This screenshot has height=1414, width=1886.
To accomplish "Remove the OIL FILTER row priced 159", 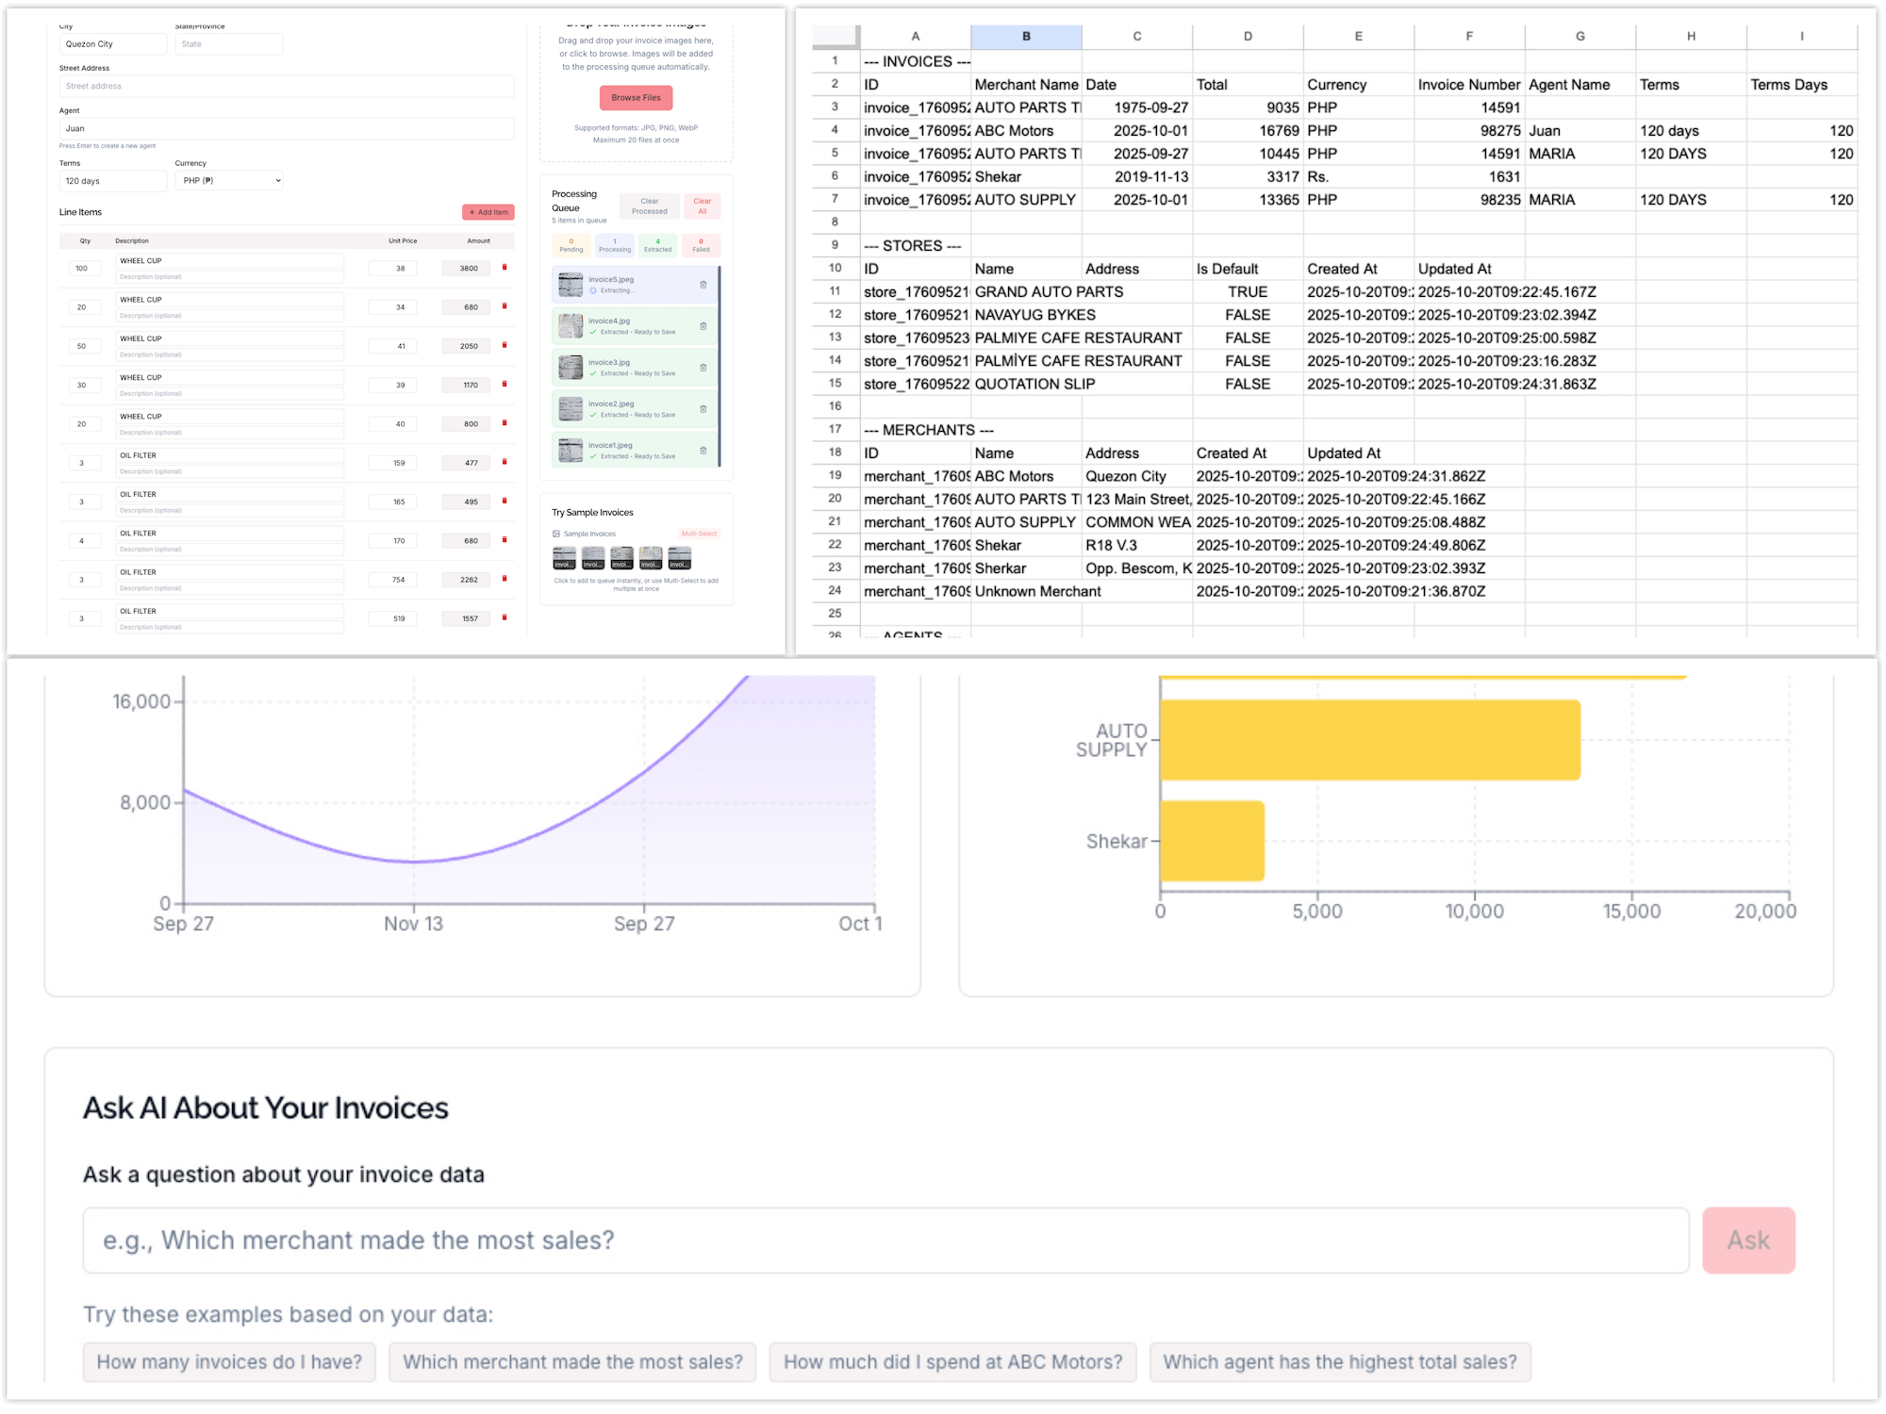I will (505, 462).
